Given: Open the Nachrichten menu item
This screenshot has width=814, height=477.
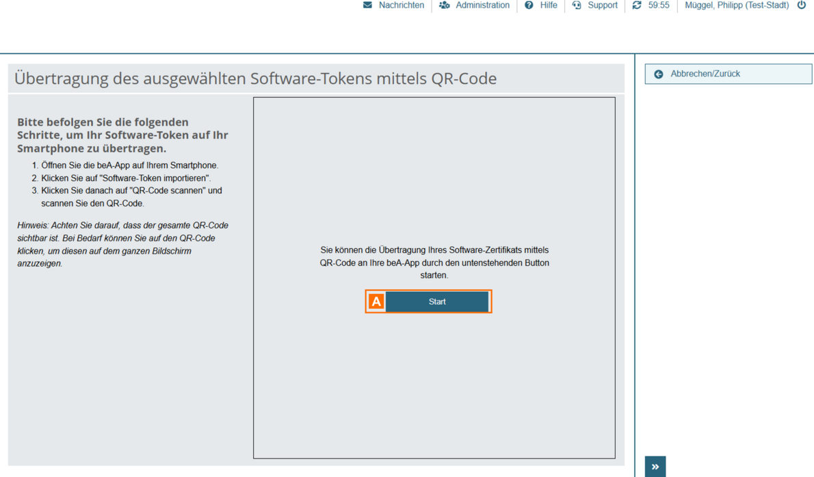Looking at the screenshot, I should 401,5.
